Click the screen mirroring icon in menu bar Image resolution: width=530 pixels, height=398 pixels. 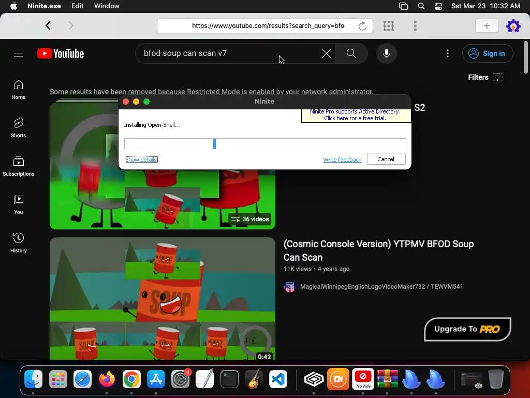tap(403, 6)
